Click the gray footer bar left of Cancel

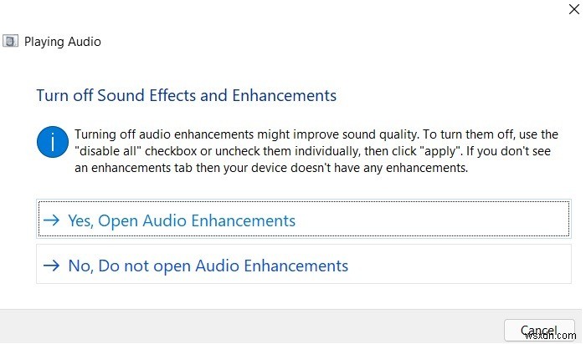click(251, 326)
